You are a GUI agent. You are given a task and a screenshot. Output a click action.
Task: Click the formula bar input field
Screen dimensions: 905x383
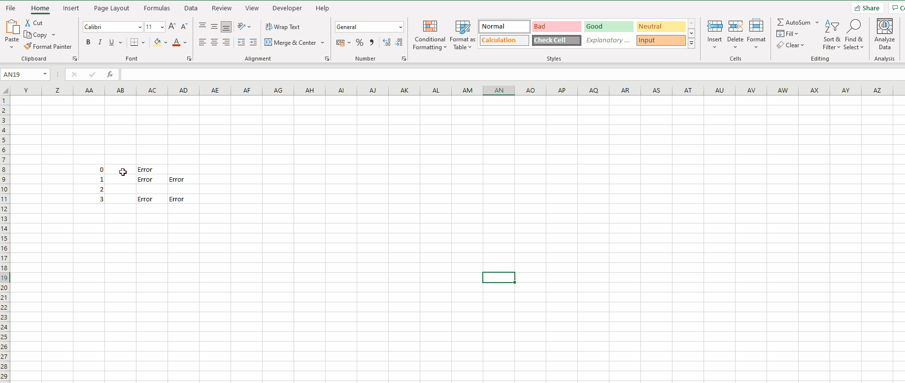point(512,74)
